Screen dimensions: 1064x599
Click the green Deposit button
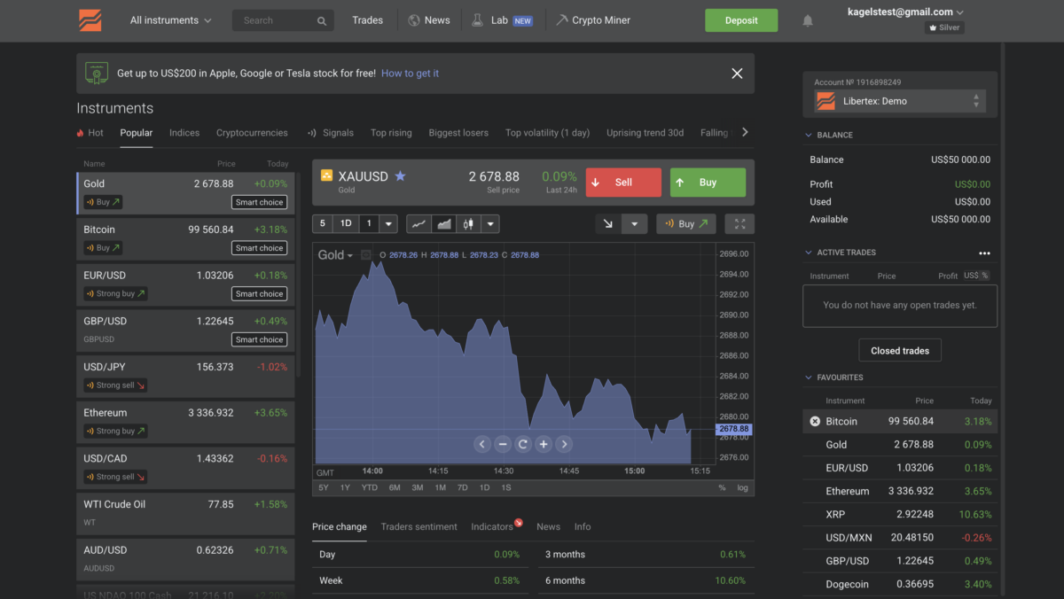pos(741,19)
